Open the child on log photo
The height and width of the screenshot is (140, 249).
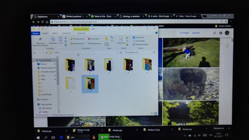pyautogui.click(x=191, y=53)
